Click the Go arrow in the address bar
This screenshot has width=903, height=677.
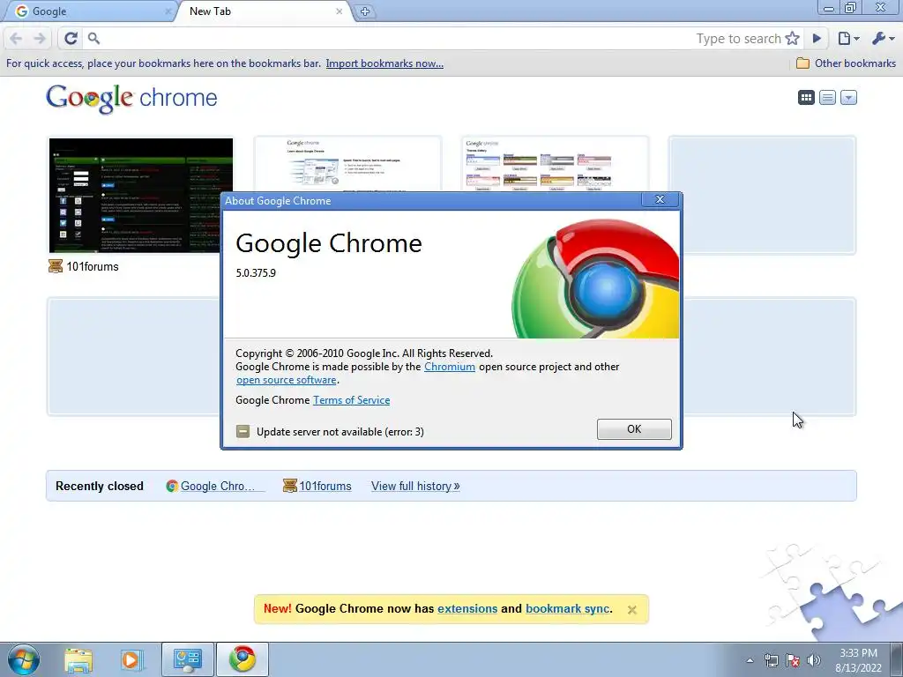817,39
